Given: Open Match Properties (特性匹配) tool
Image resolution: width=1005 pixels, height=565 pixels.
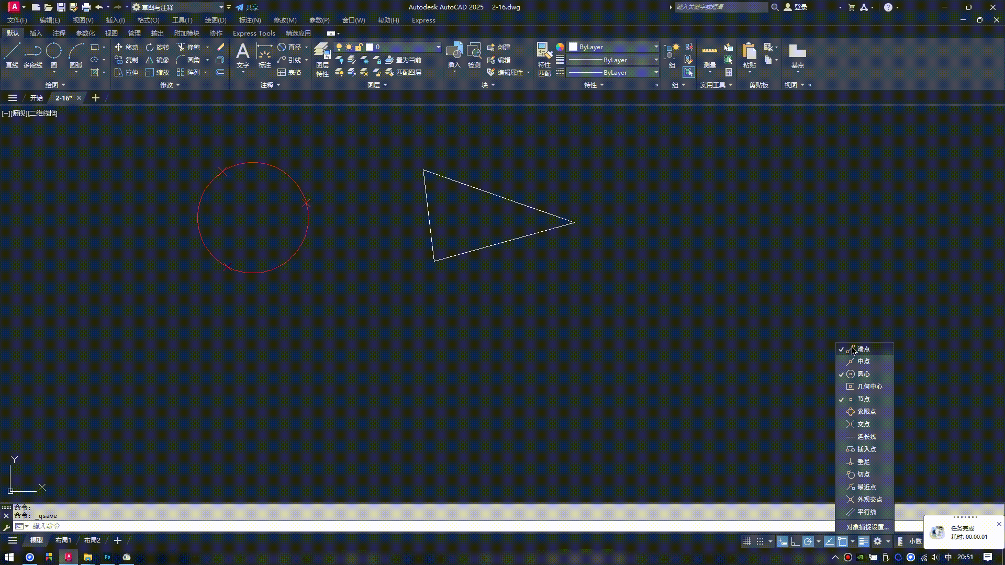Looking at the screenshot, I should (544, 60).
